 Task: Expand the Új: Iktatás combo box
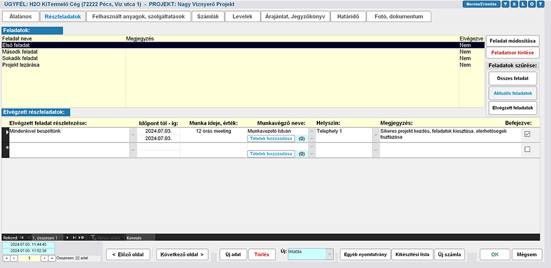[329, 254]
